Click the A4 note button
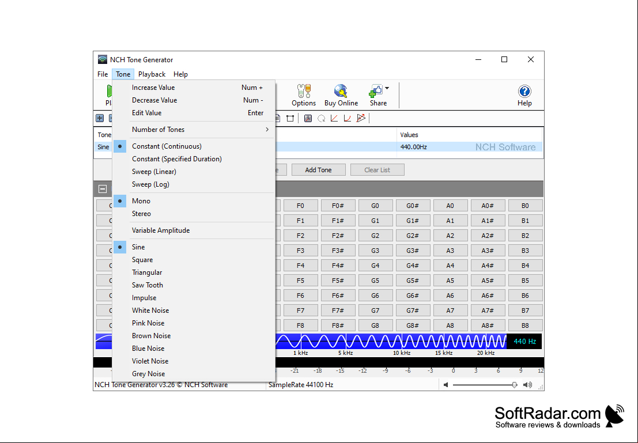Viewport: 638px width, 443px height. [x=450, y=266]
